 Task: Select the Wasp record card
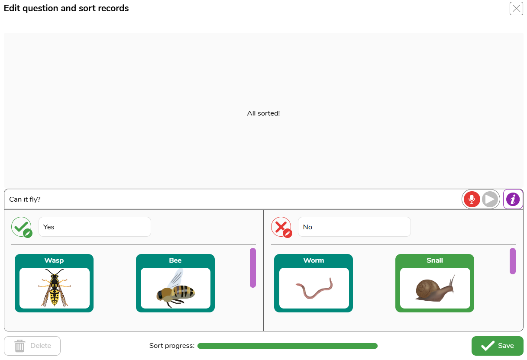(54, 283)
